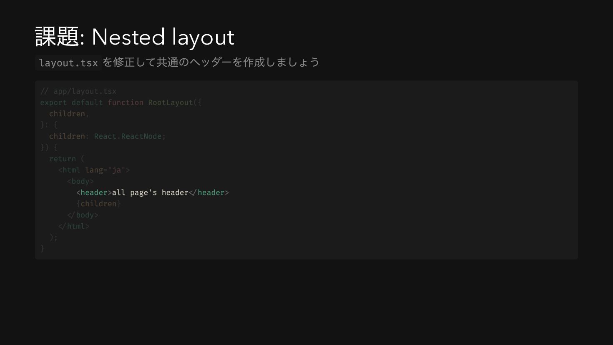Screen dimensions: 613x345
Task: Click the RootLayout function name in code
Action: pyautogui.click(x=171, y=102)
